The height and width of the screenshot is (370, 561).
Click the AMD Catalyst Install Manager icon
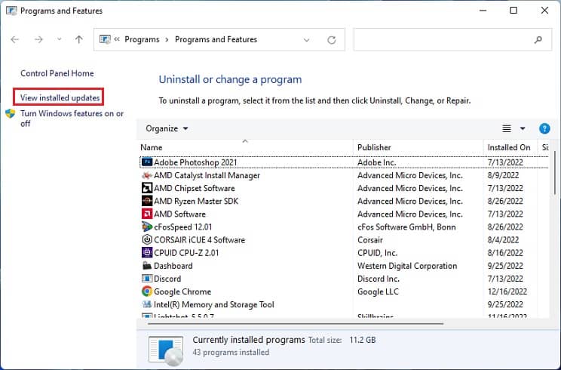coord(147,175)
